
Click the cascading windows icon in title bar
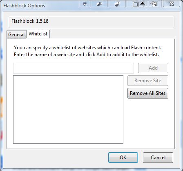point(117,4)
